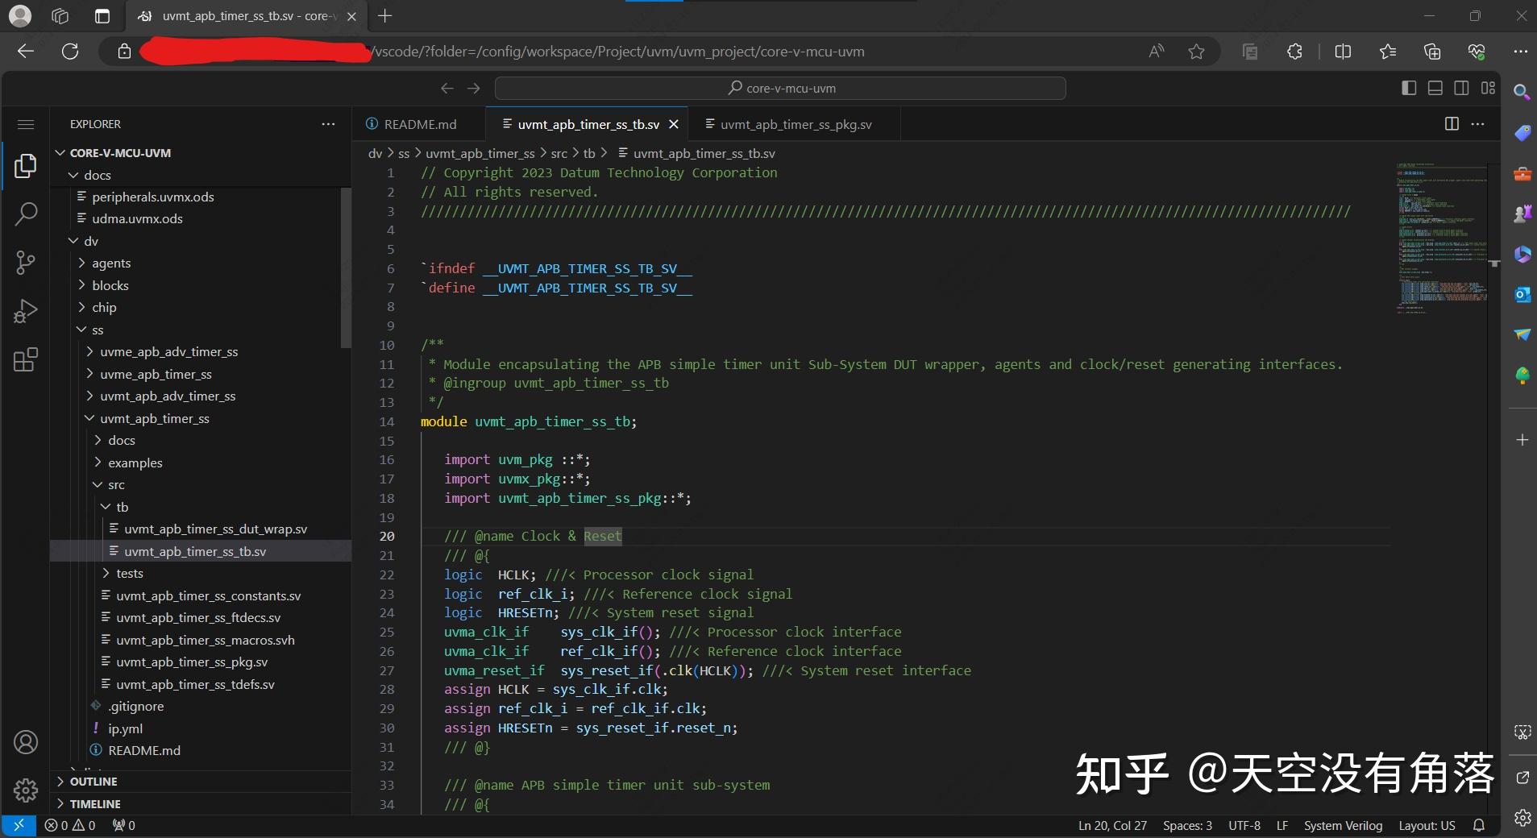
Task: Change end of line sequence LF
Action: [1282, 825]
